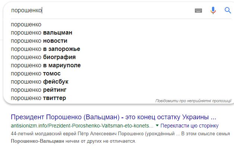Image resolution: width=234 pixels, height=152 pixels.
Task: Click the blue magnifier search icon
Action: 228,10
